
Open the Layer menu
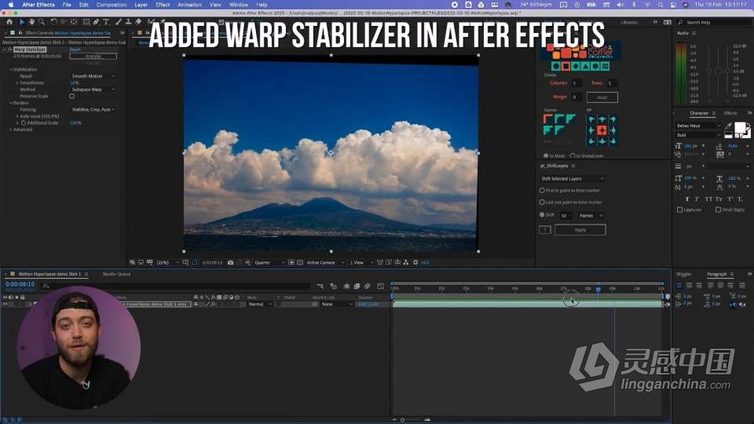click(141, 5)
